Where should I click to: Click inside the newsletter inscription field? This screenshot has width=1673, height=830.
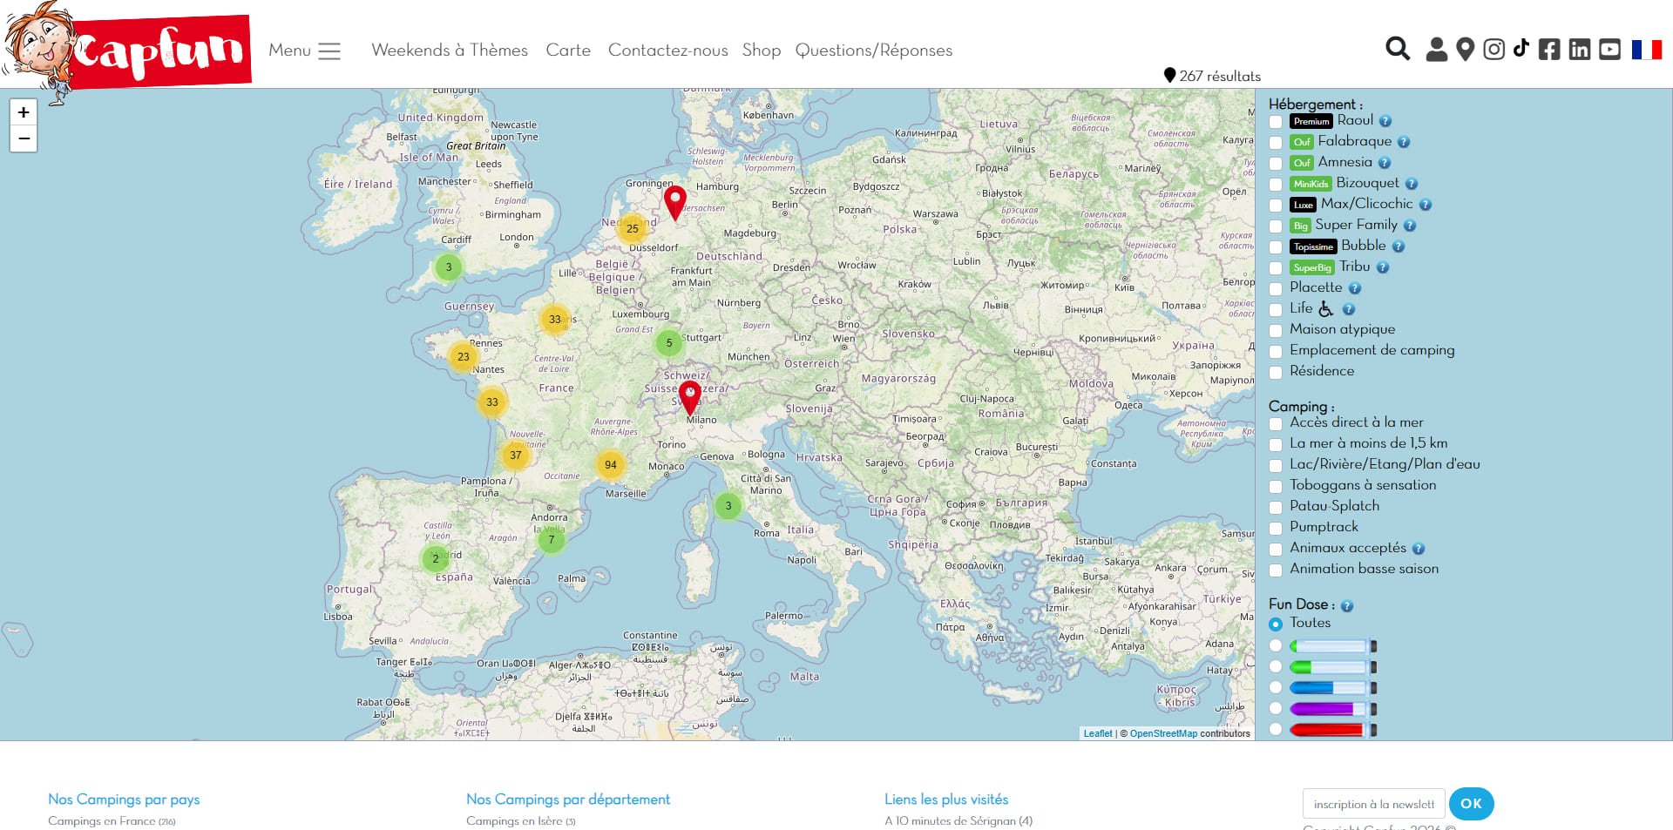coord(1374,804)
